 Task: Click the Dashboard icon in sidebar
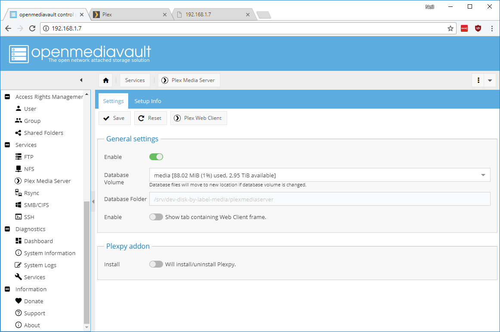(x=19, y=241)
